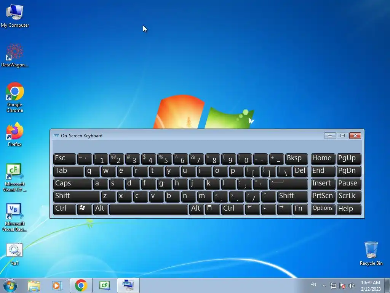
Task: Toggle the right Alt key
Action: coord(197,209)
